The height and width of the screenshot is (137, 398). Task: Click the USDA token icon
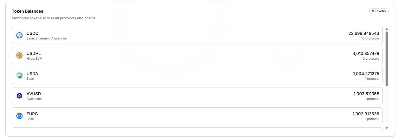tap(19, 76)
